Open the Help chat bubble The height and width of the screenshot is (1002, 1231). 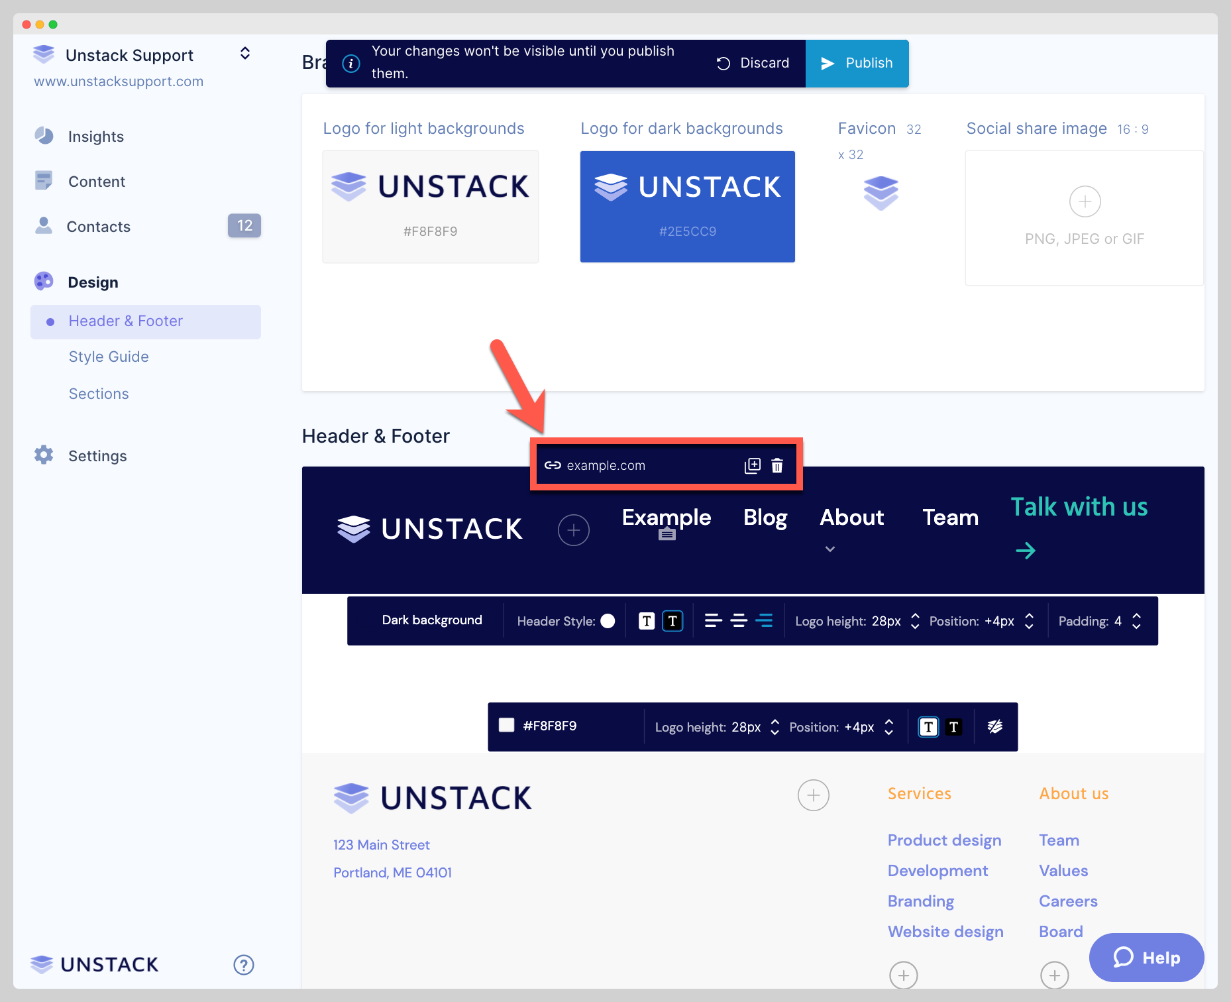(x=1146, y=957)
